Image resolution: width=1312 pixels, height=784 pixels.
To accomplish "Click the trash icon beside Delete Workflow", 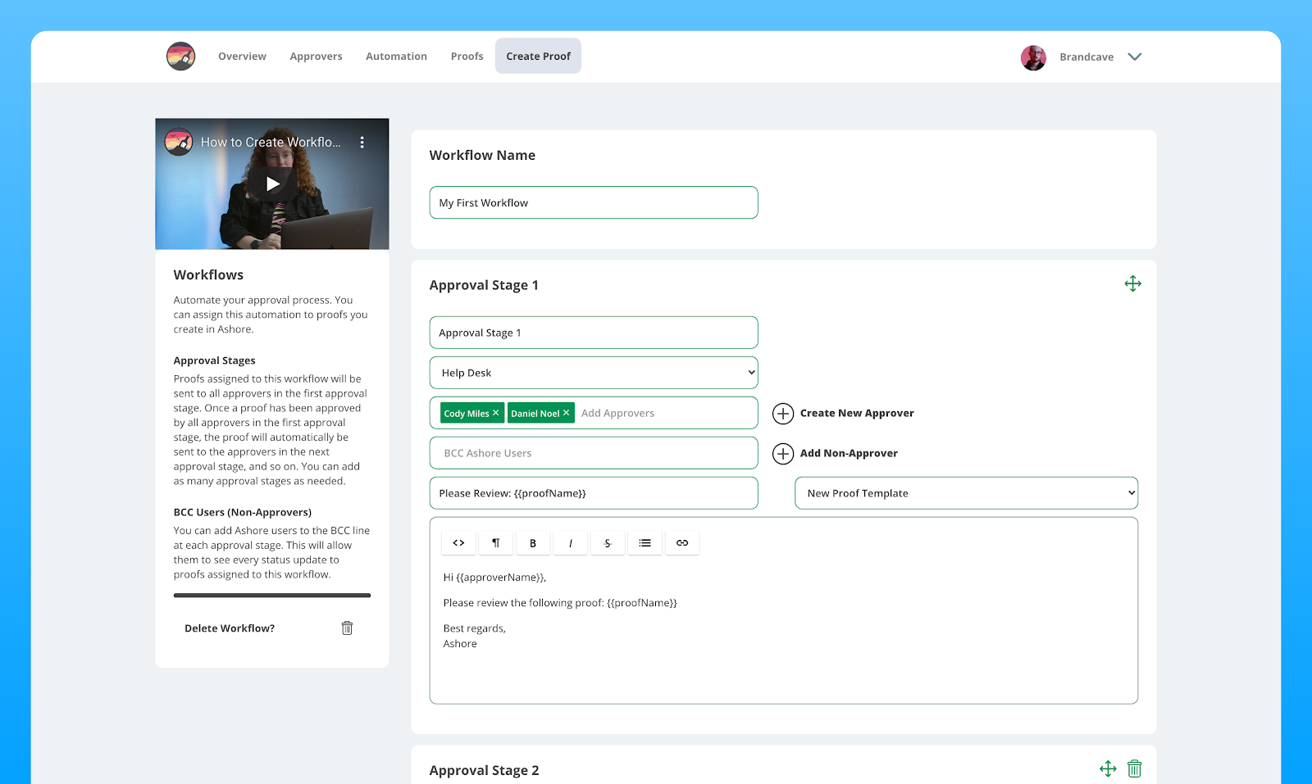I will (x=347, y=628).
